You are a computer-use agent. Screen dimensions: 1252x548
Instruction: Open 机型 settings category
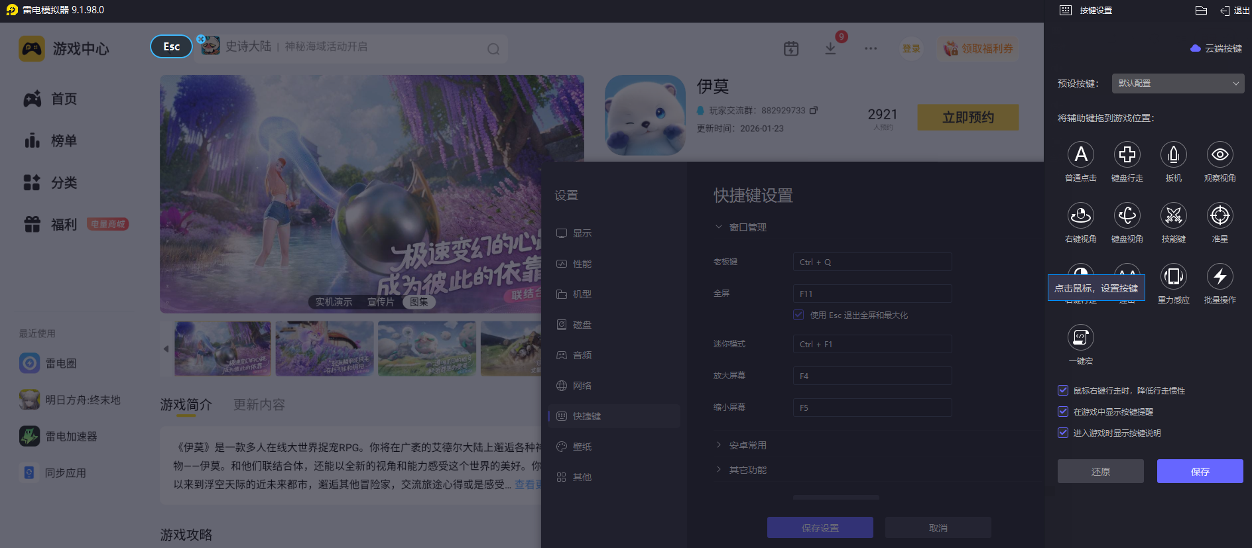click(x=614, y=294)
